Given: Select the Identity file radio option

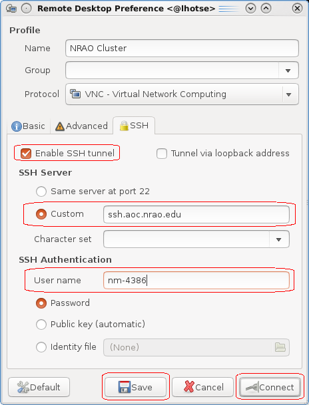Looking at the screenshot, I should click(41, 347).
